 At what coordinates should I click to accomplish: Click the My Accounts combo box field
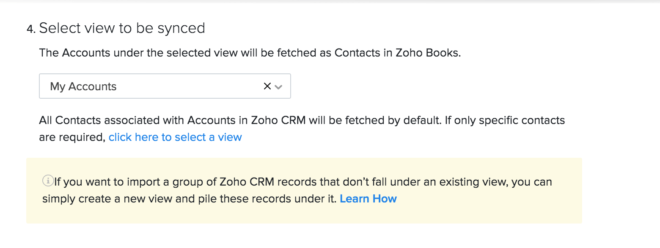[127, 86]
